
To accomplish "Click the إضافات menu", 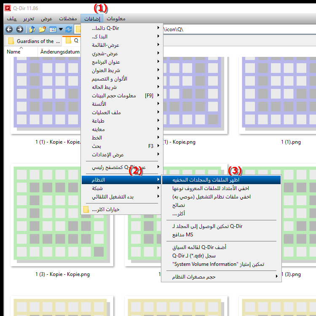I will tap(92, 19).
